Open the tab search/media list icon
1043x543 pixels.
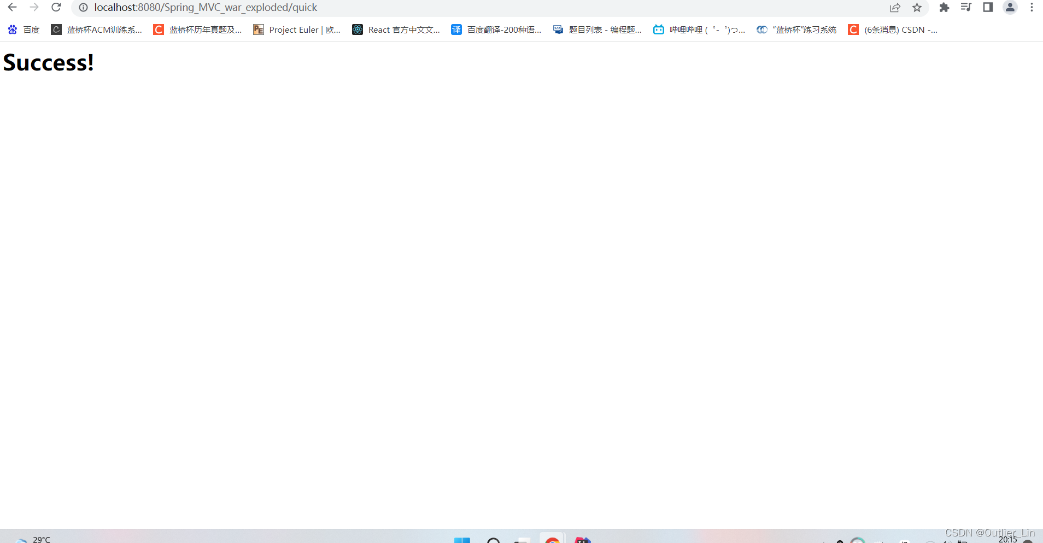pos(966,8)
